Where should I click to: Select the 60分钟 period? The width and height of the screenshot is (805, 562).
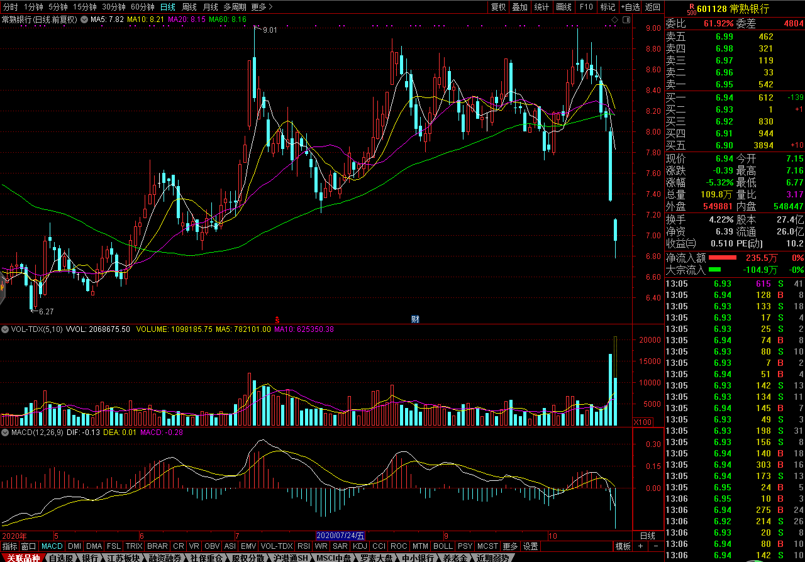coord(143,7)
